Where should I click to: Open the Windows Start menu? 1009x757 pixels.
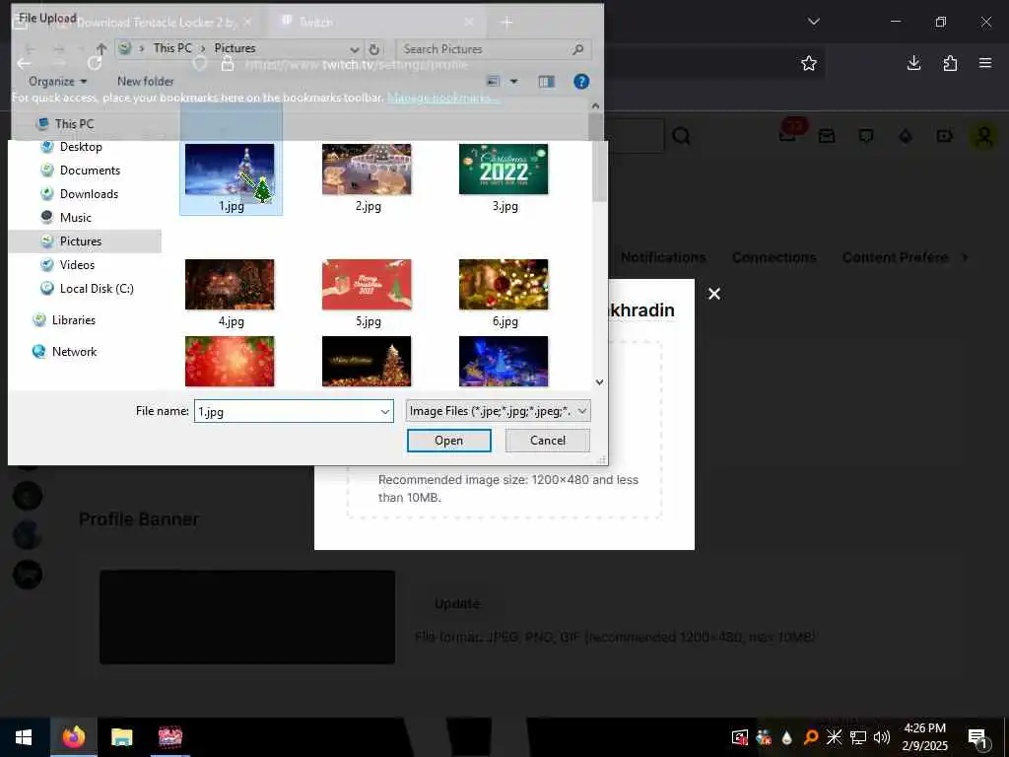click(24, 737)
